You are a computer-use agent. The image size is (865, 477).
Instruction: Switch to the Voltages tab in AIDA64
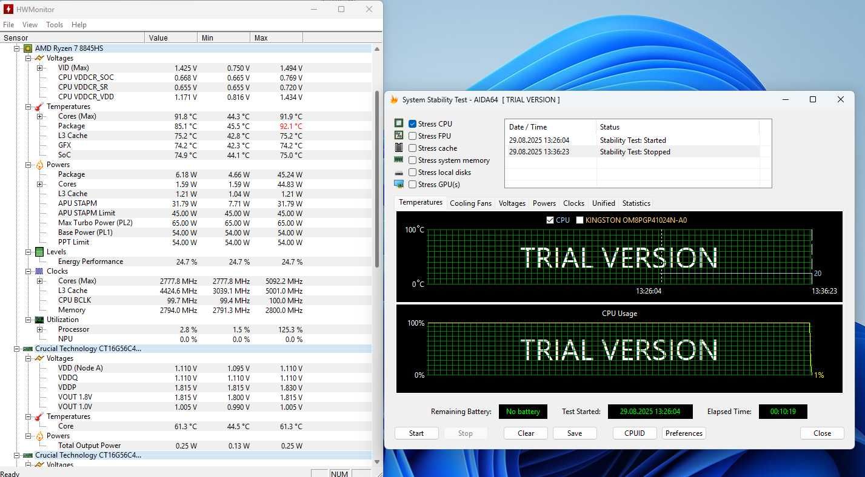512,203
